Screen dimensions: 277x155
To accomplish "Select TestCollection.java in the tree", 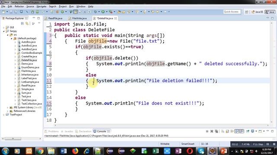I will (32, 104).
